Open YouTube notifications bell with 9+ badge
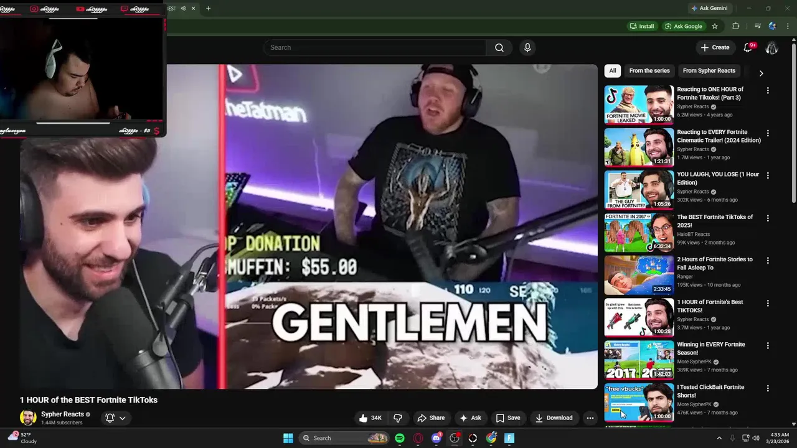This screenshot has height=448, width=797. pyautogui.click(x=749, y=47)
